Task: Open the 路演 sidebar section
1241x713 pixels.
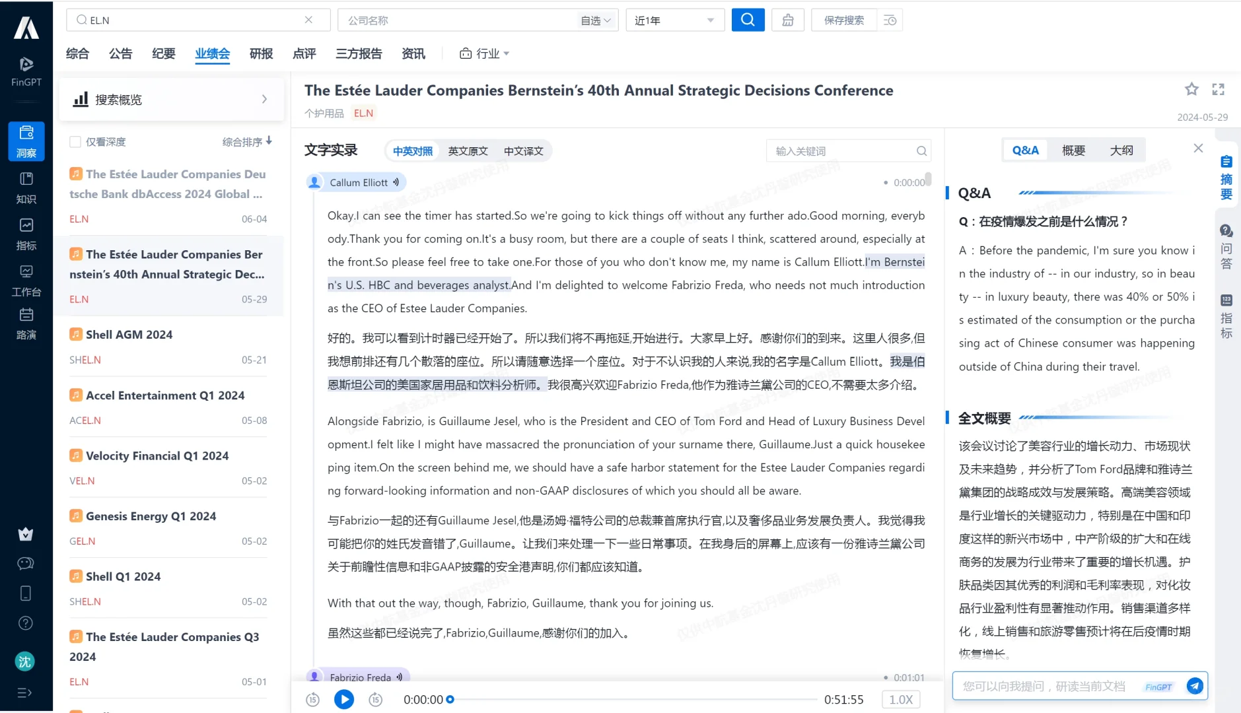Action: click(x=26, y=323)
